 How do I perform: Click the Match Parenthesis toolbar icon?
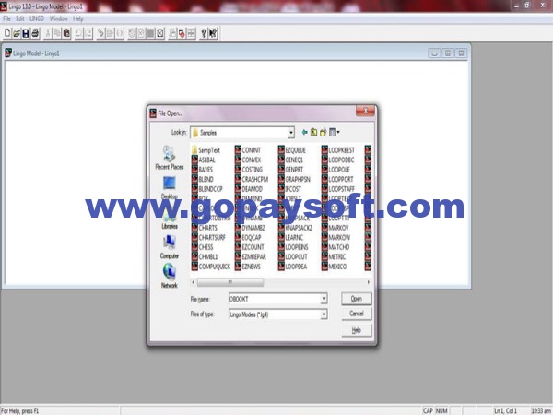point(120,33)
